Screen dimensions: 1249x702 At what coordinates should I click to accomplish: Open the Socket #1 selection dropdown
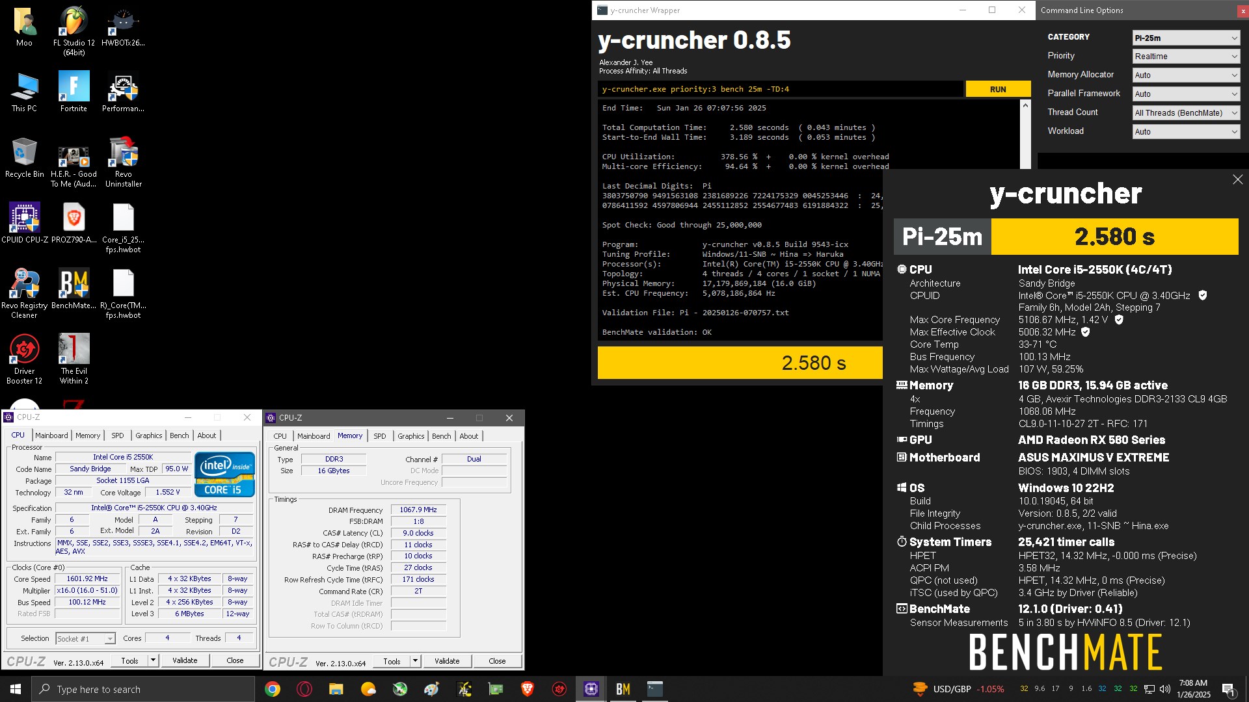(85, 639)
